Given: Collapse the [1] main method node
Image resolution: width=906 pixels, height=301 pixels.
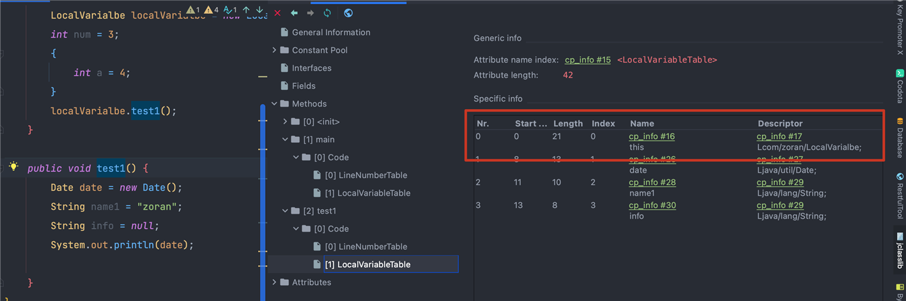Looking at the screenshot, I should [x=285, y=139].
